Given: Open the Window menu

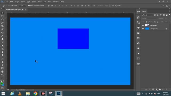Looking at the screenshot, I should tap(56, 2).
